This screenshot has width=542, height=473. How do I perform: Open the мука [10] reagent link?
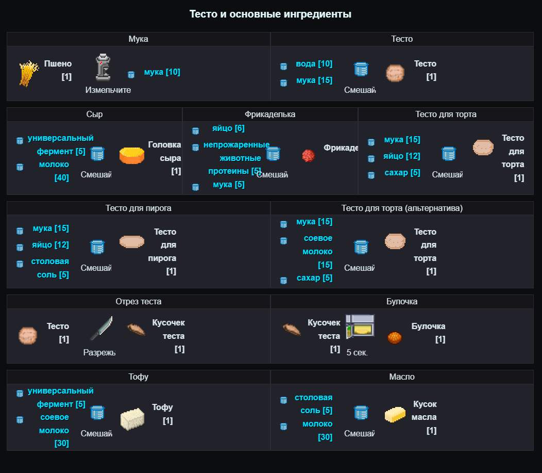click(x=162, y=72)
